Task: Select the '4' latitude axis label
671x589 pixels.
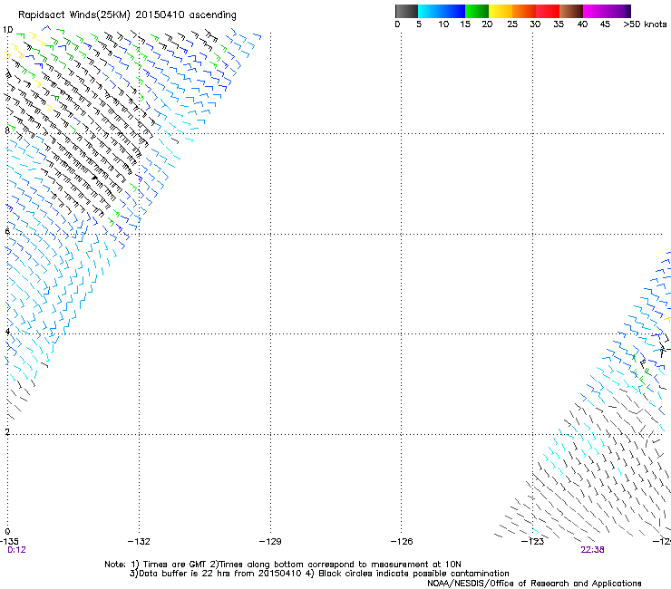Action: pos(7,332)
